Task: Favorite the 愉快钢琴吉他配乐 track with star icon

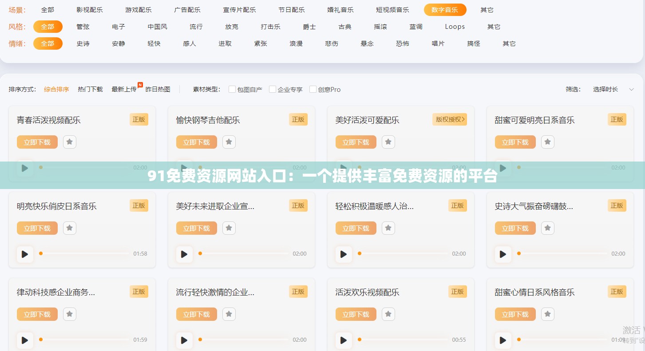Action: pyautogui.click(x=229, y=142)
